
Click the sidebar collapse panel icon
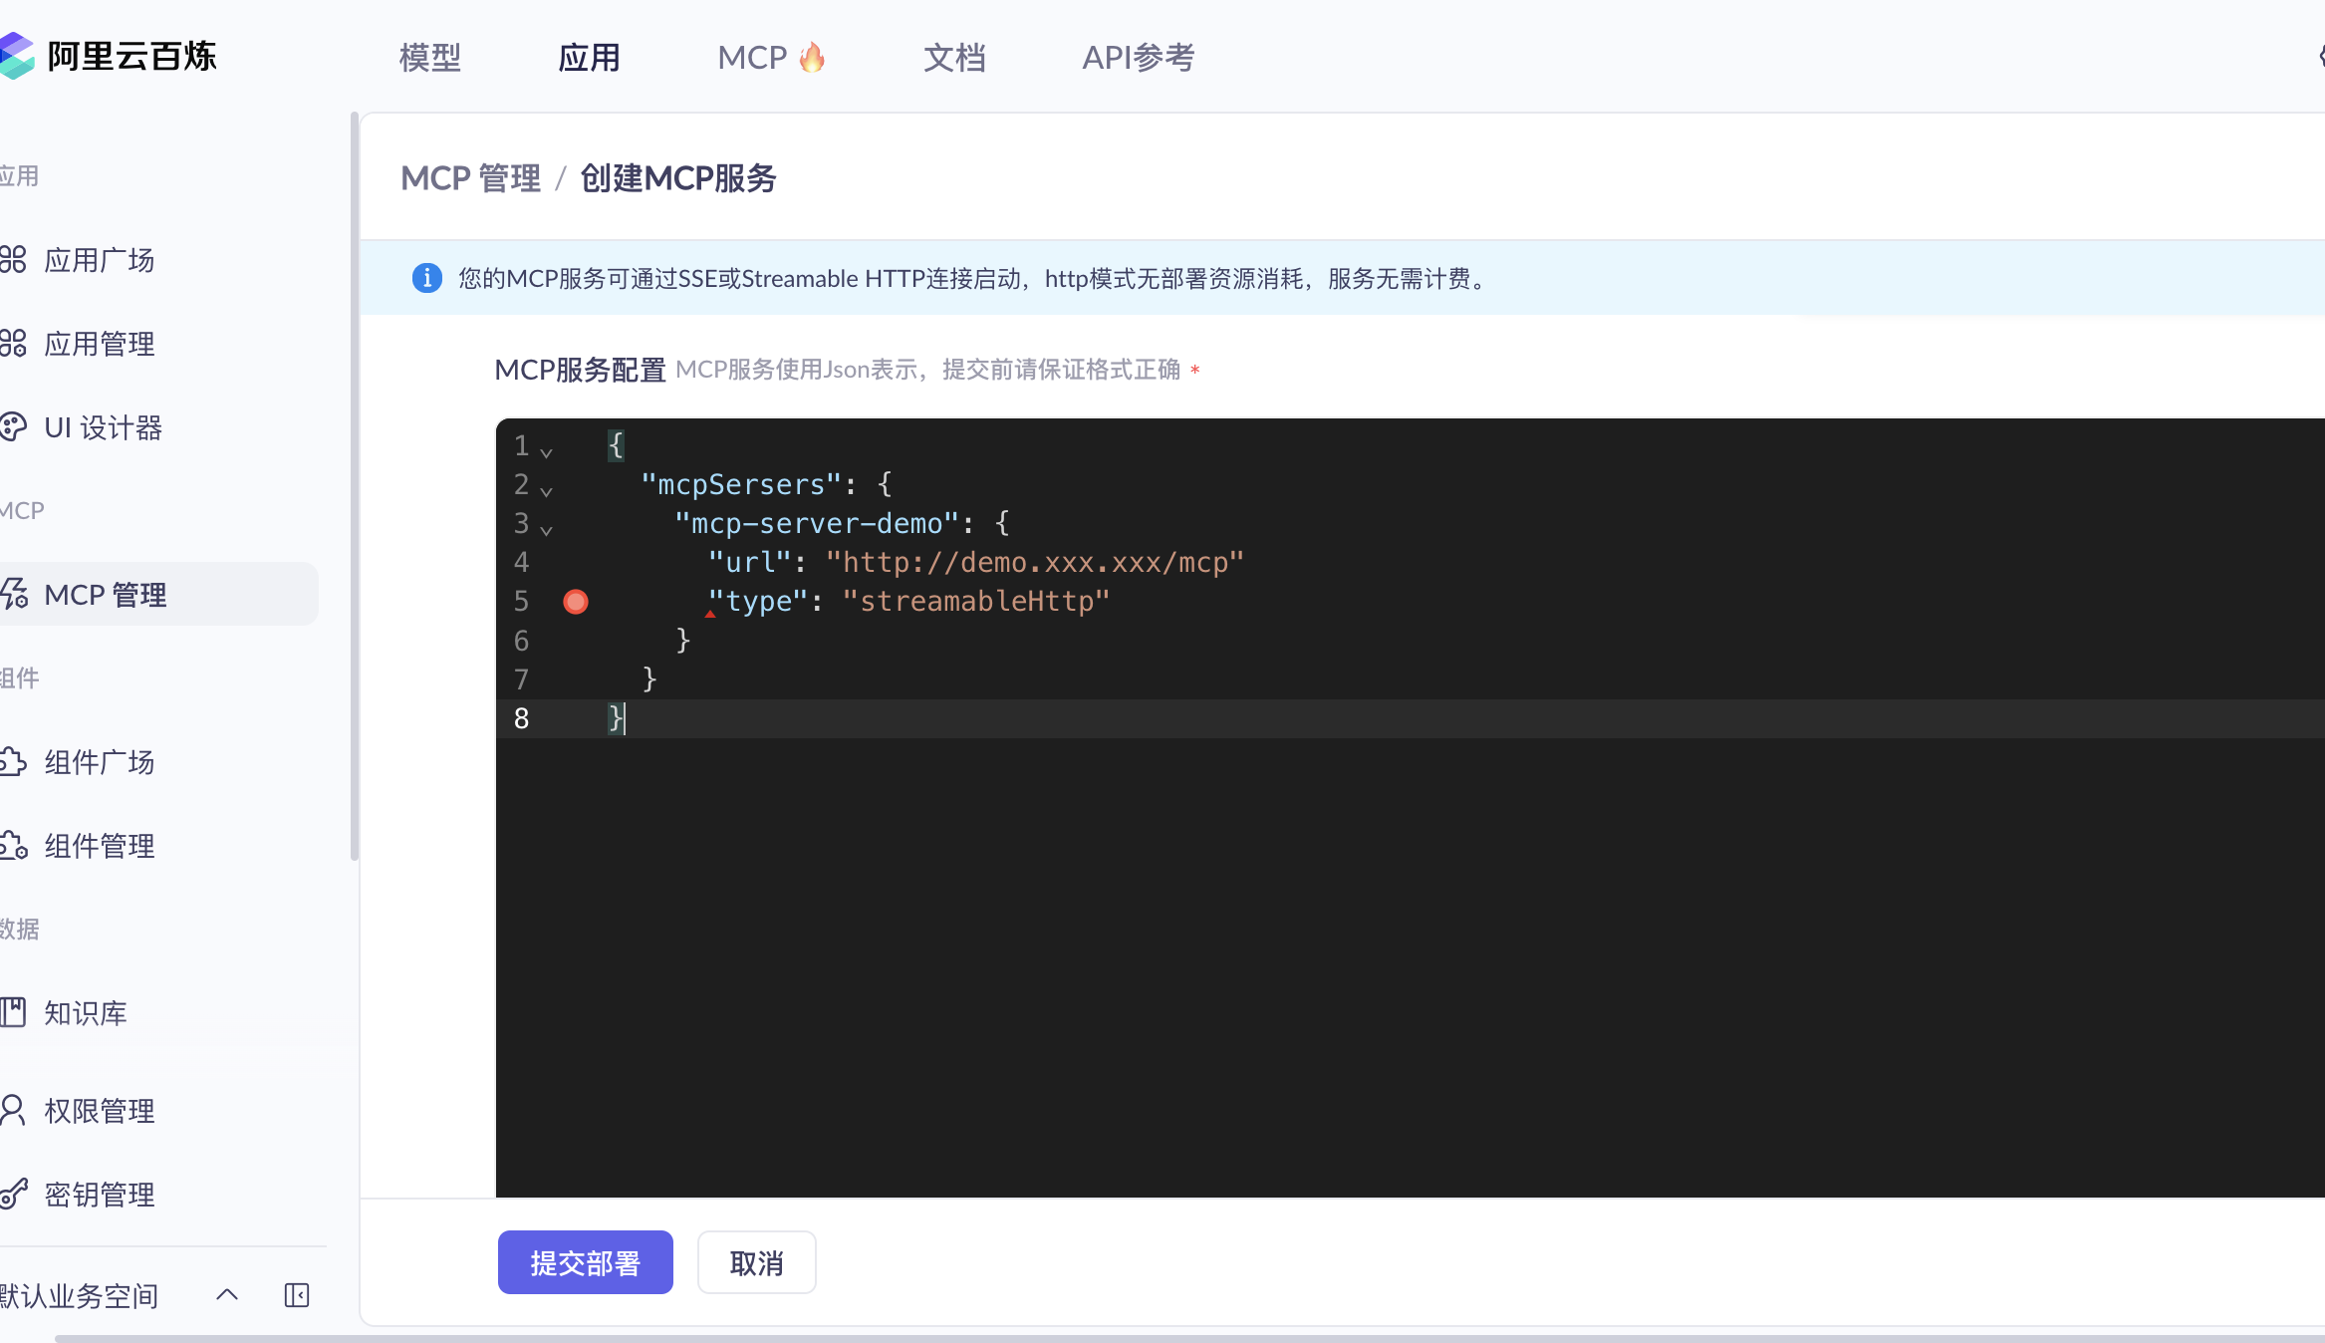[x=297, y=1295]
